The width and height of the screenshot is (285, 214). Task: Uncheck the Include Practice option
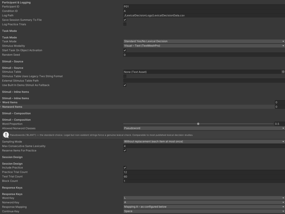[125, 168]
